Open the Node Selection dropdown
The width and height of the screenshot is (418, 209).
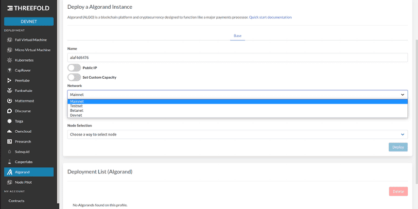(238, 134)
